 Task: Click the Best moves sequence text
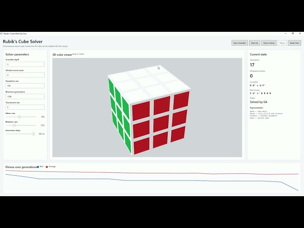[260, 93]
